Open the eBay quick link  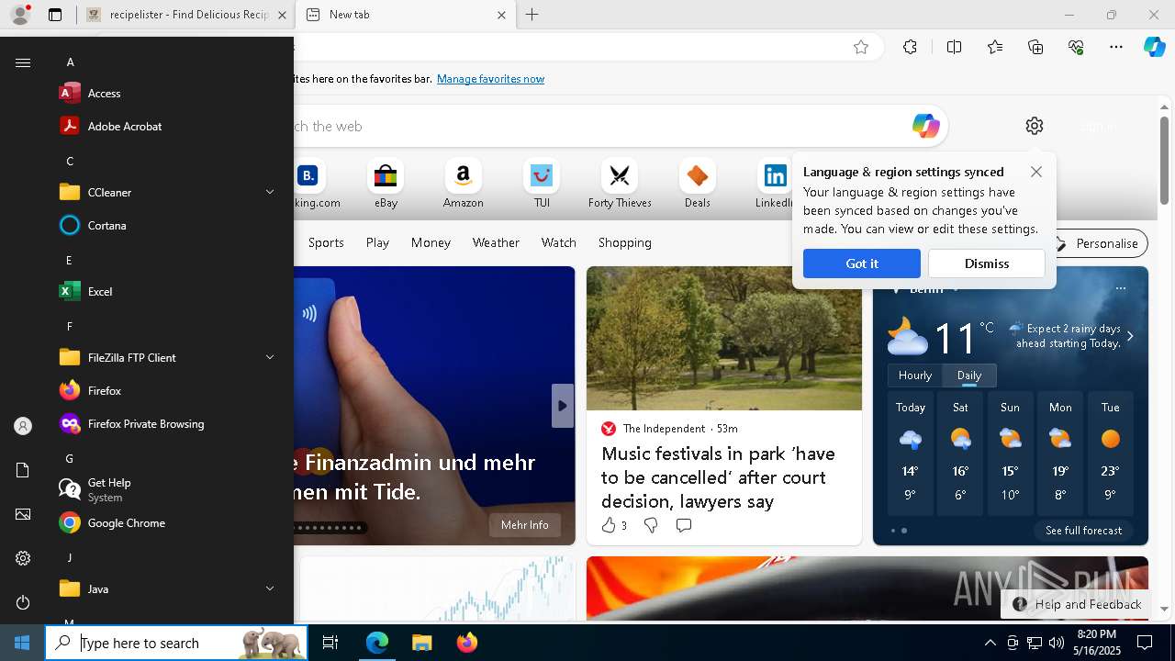pyautogui.click(x=386, y=184)
